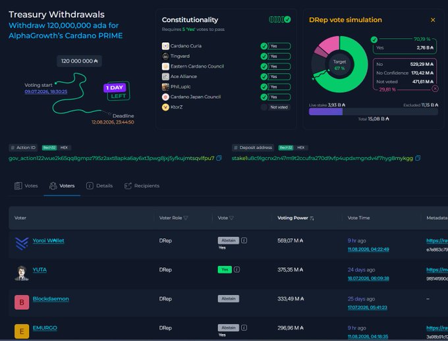Open Yoroi Wallet's vote time 11.08.2026 04:22:49
The width and height of the screenshot is (448, 341).
(x=368, y=249)
